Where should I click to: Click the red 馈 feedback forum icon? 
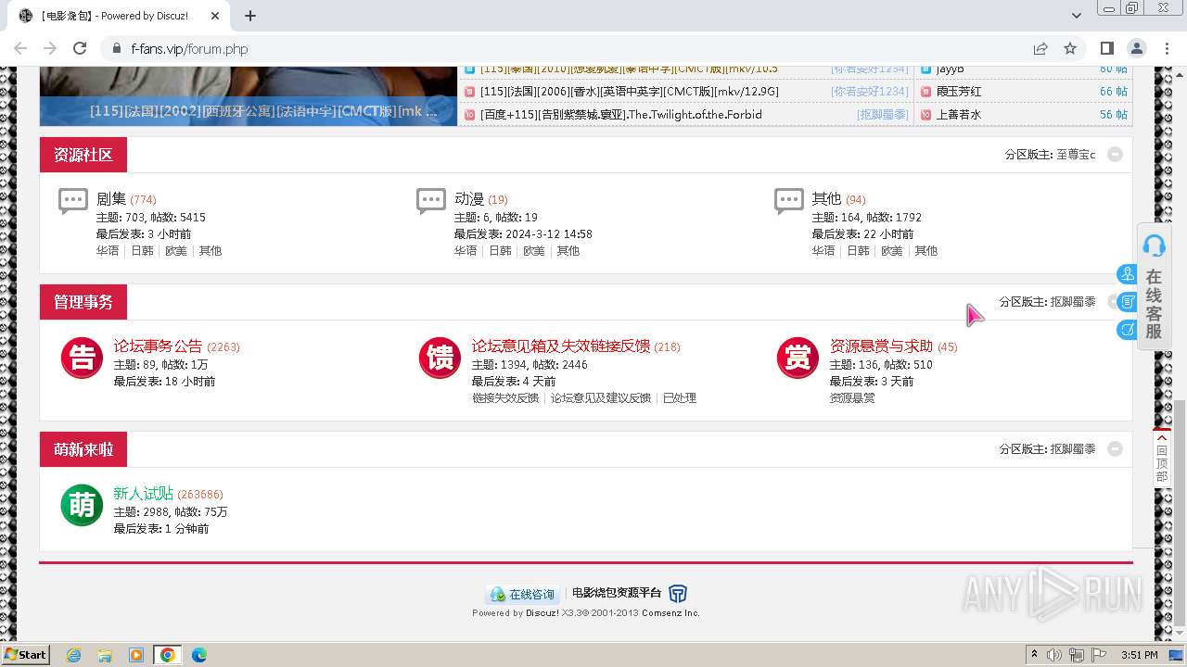(x=440, y=359)
